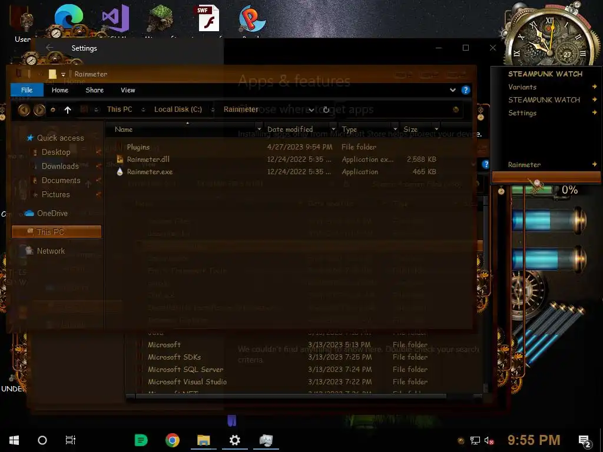Open the Name column filter dropdown
The height and width of the screenshot is (452, 603).
click(x=259, y=129)
